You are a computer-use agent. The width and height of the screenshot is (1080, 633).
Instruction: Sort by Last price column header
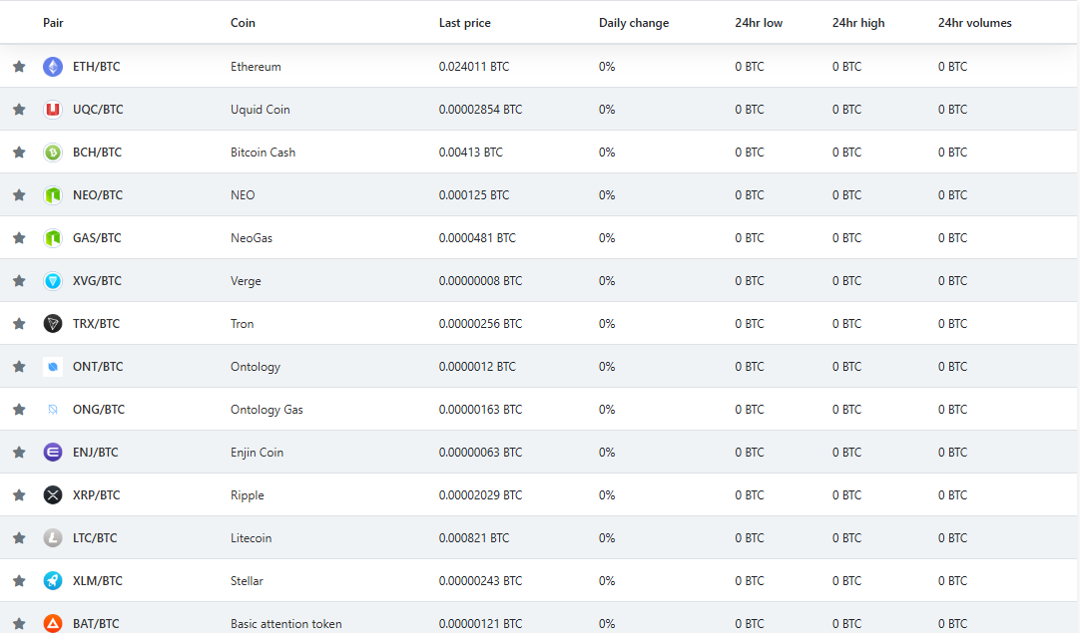coord(464,23)
